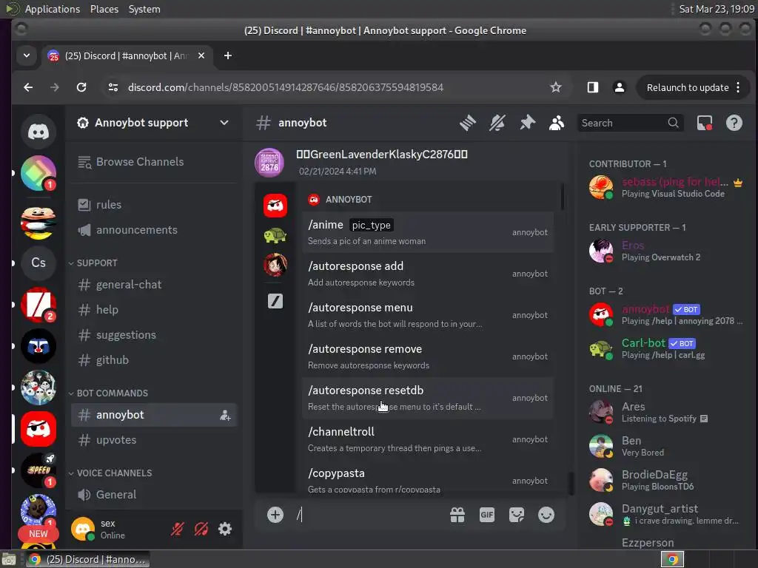Show pinned messages pin icon
Viewport: 758px width, 568px height.
click(x=527, y=123)
